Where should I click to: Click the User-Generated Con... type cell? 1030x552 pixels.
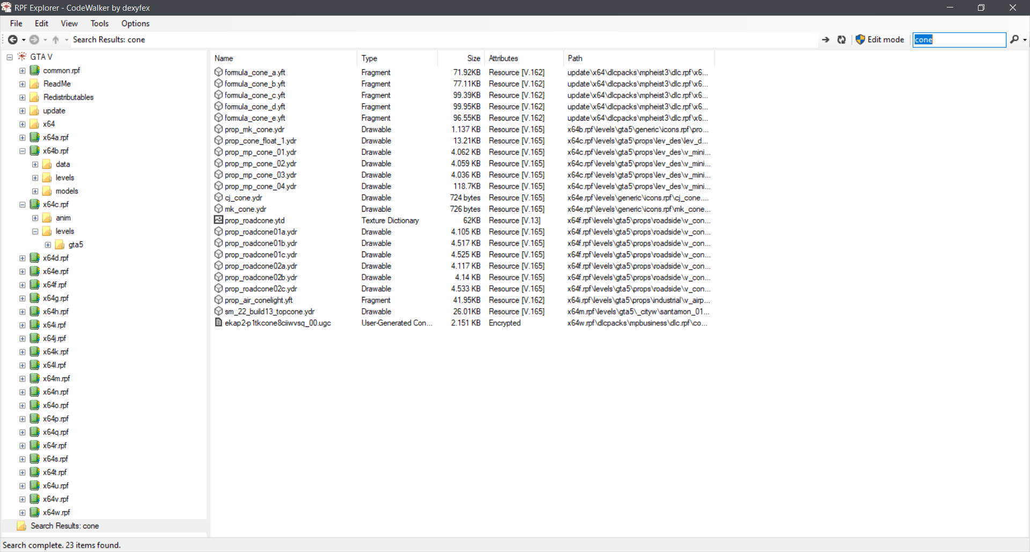click(x=396, y=323)
